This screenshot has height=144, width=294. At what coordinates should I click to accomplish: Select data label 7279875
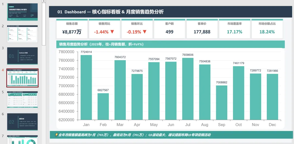pos(137,71)
